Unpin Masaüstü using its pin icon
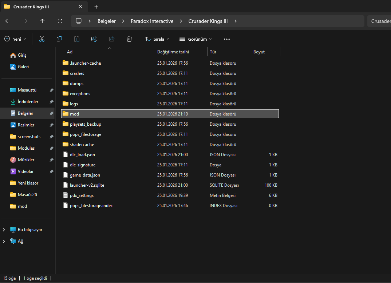 [51, 90]
